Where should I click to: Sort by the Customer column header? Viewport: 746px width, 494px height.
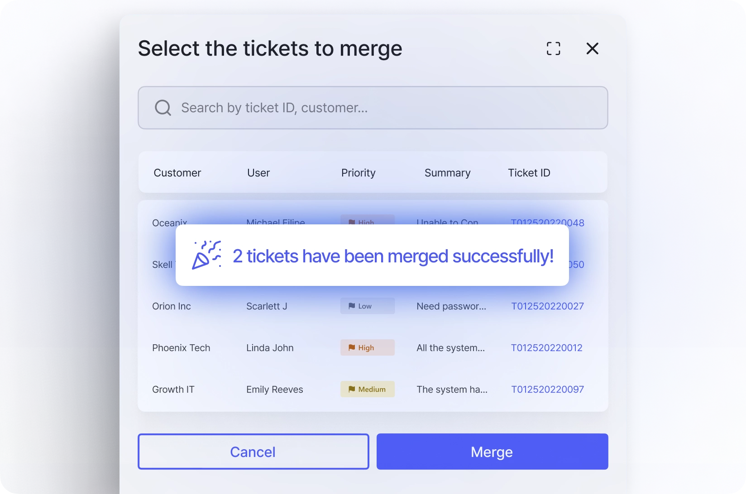coord(177,173)
